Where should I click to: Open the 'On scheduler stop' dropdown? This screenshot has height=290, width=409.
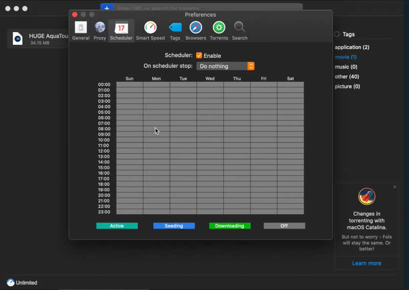click(225, 66)
